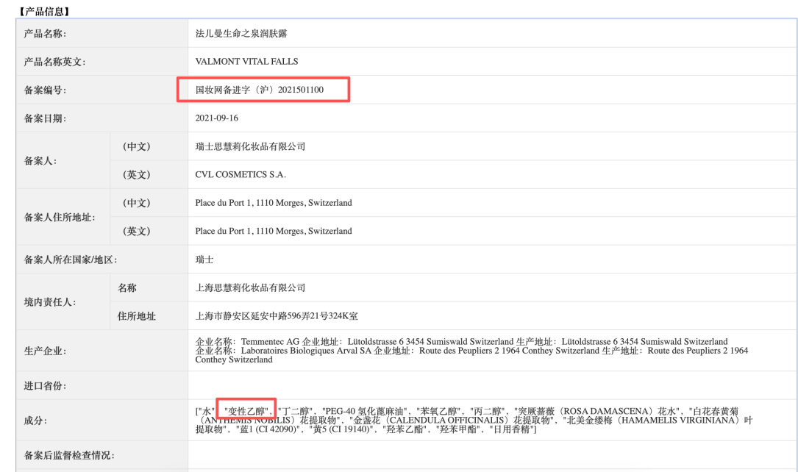Select product name 法儿曼生命之泉润肤露

[241, 33]
